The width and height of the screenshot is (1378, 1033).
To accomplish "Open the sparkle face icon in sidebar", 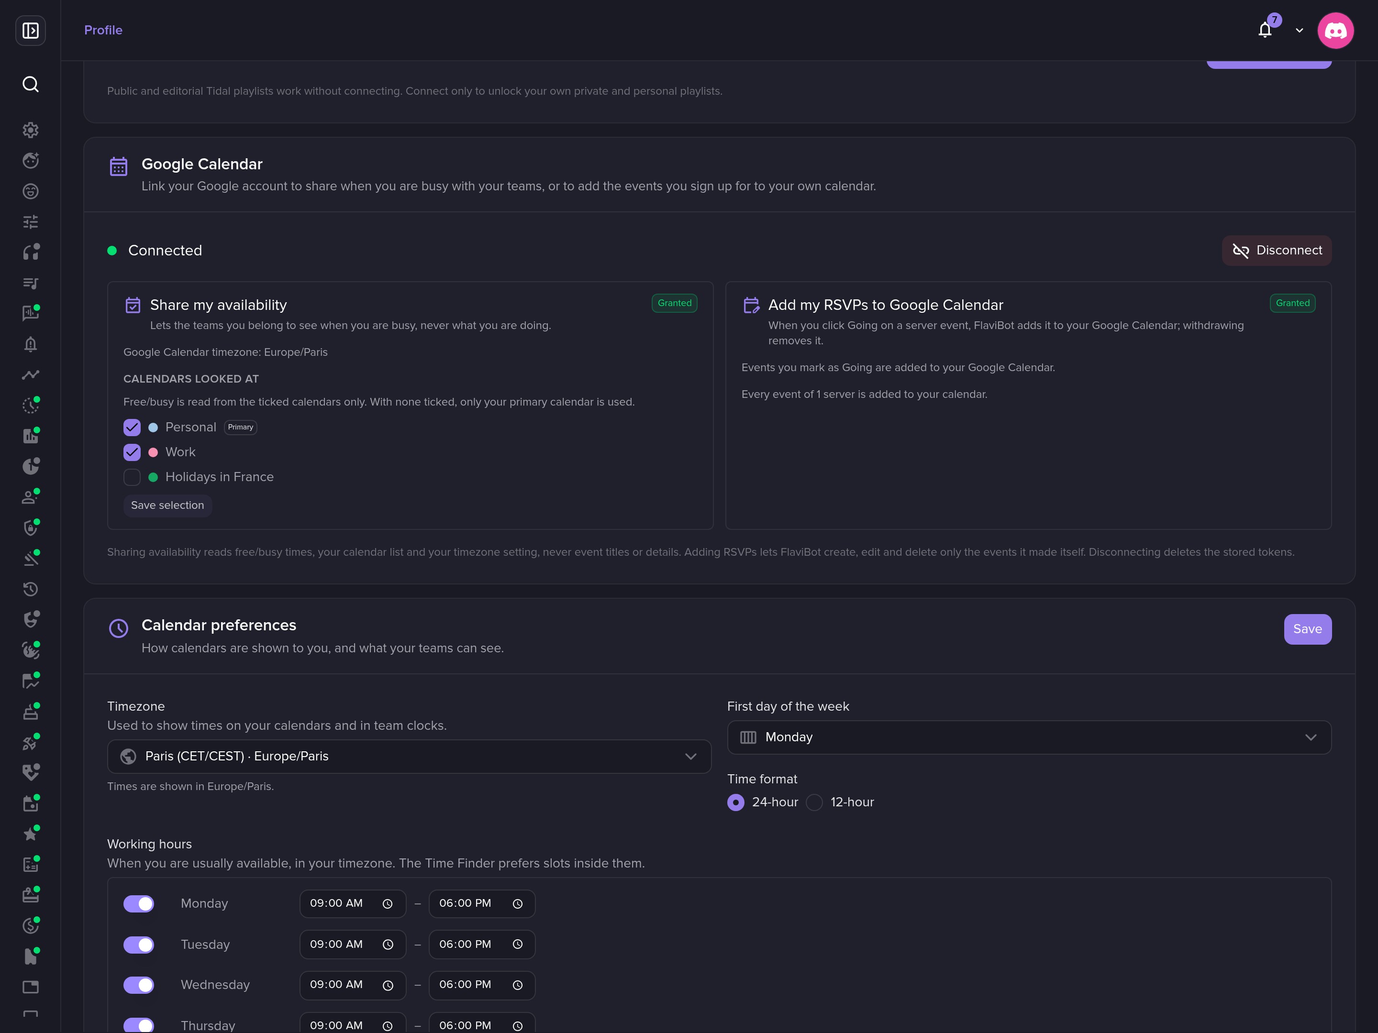I will [x=31, y=161].
